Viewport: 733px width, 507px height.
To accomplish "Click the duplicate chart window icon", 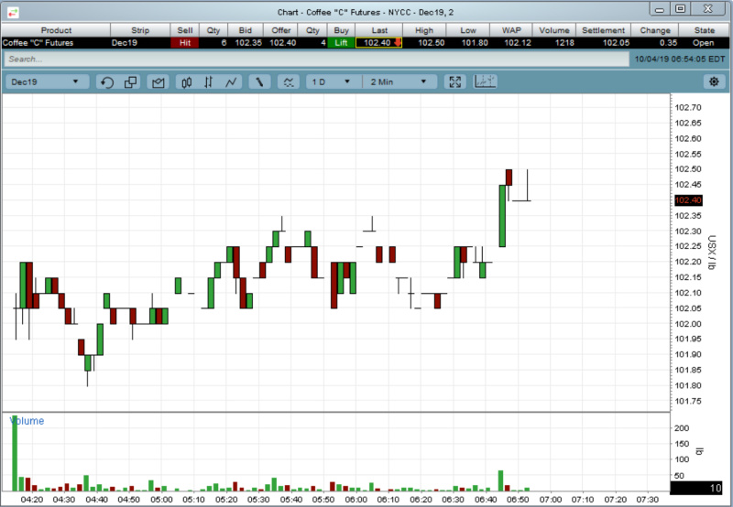I will (x=130, y=82).
